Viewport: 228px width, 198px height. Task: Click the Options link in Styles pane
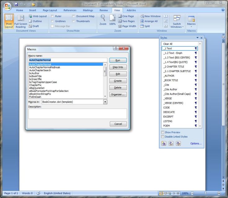pyautogui.click(x=196, y=144)
